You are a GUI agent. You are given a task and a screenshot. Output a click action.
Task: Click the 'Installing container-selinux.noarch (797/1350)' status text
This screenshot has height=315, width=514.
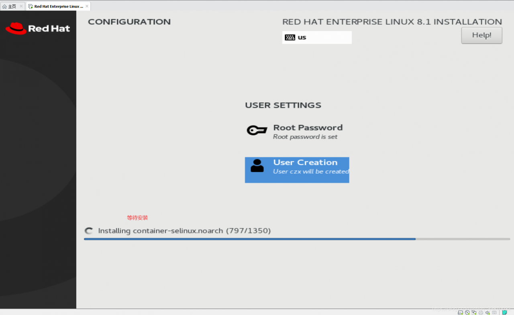(x=184, y=231)
